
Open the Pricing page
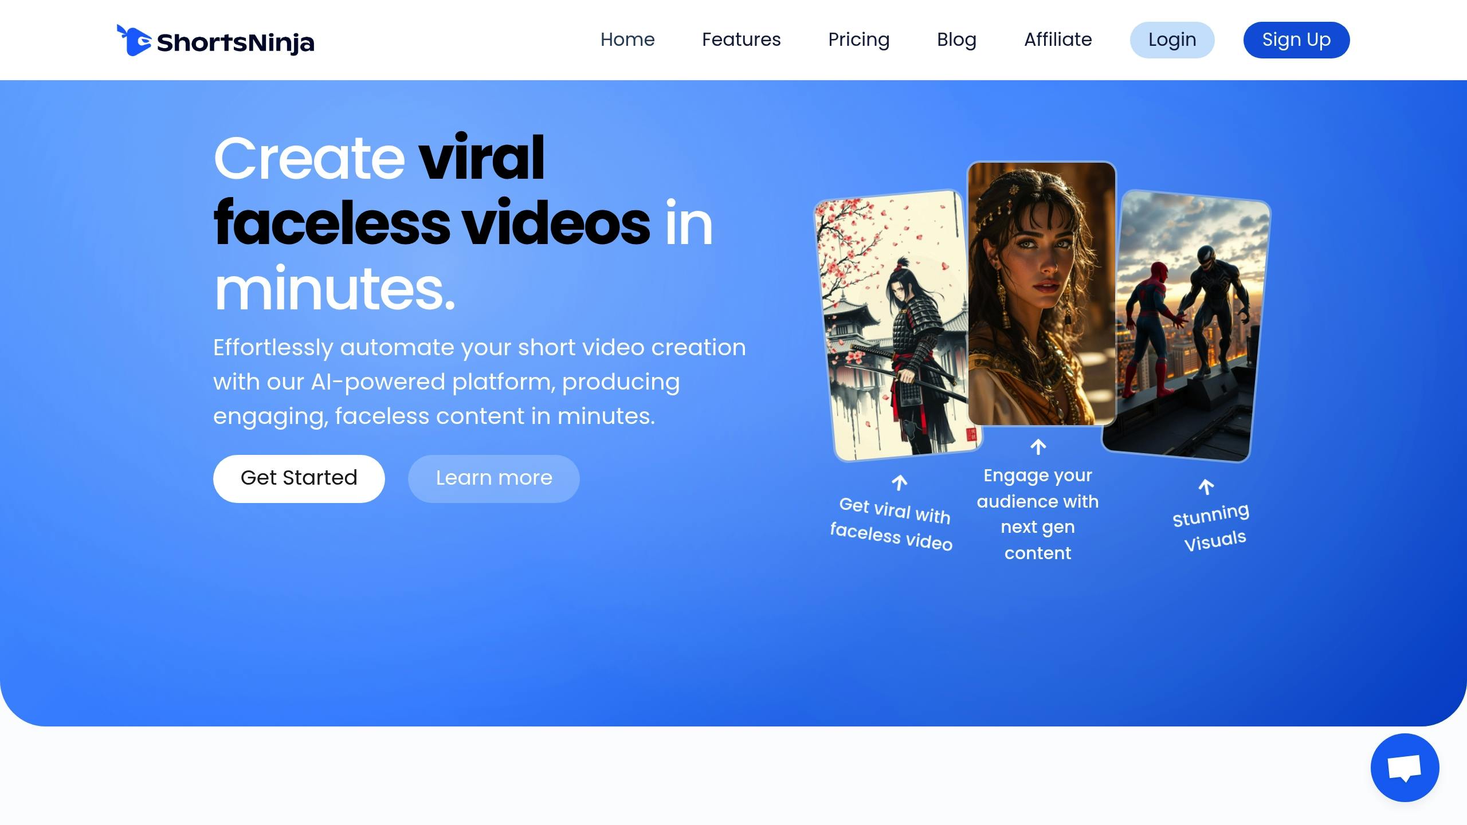point(858,40)
